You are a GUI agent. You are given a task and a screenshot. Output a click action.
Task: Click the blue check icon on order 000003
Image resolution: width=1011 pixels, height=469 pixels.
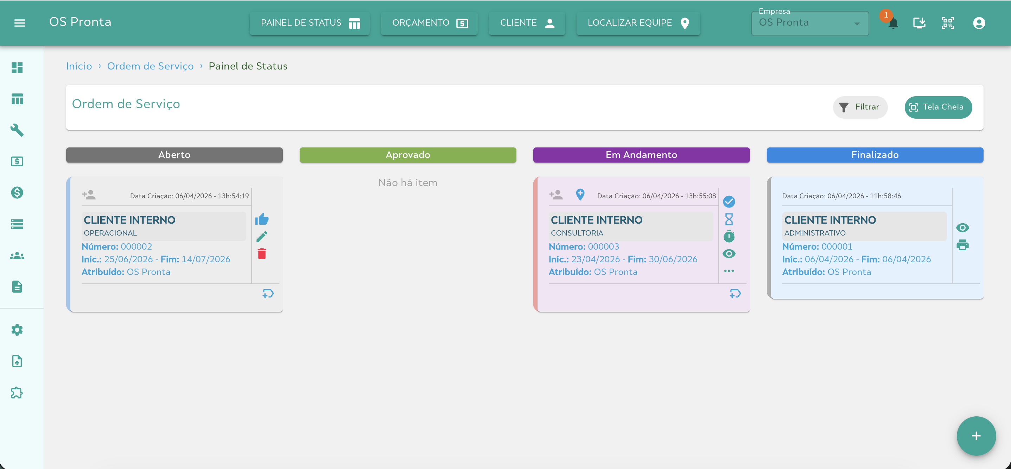730,202
